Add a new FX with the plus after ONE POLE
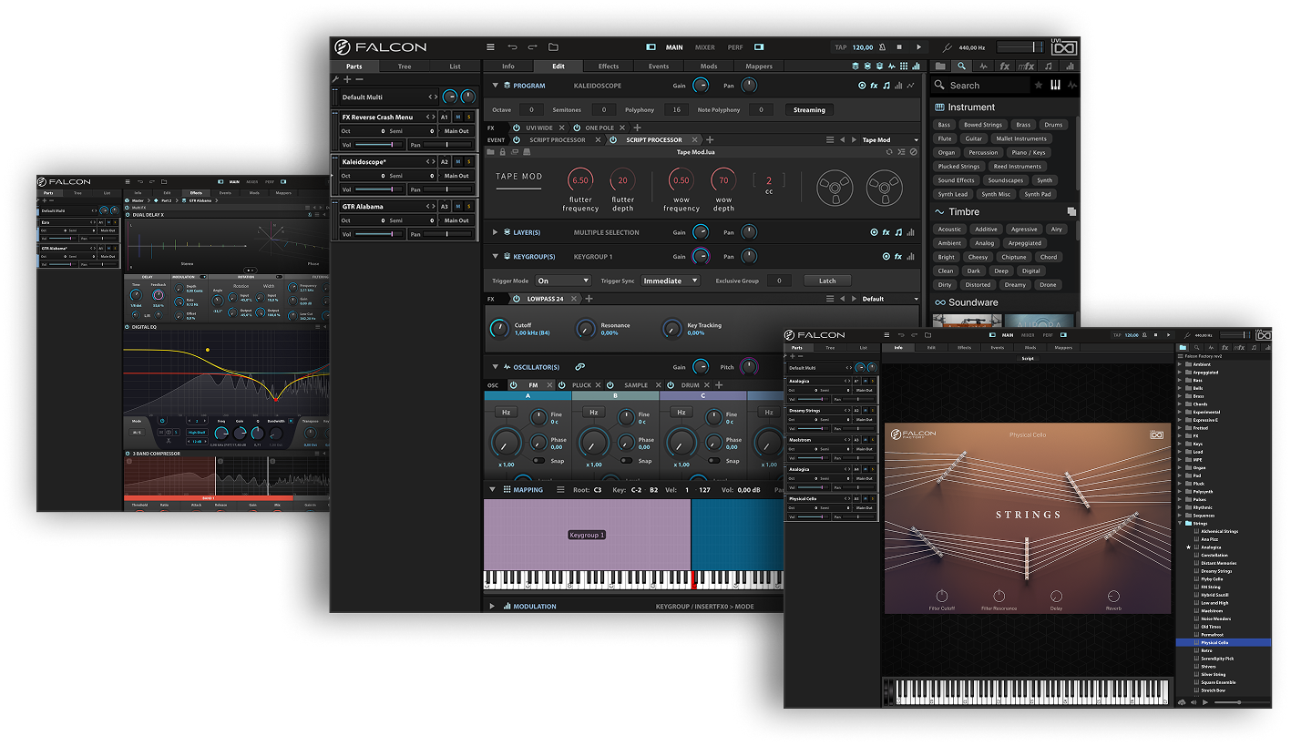This screenshot has width=1291, height=746. coord(638,128)
